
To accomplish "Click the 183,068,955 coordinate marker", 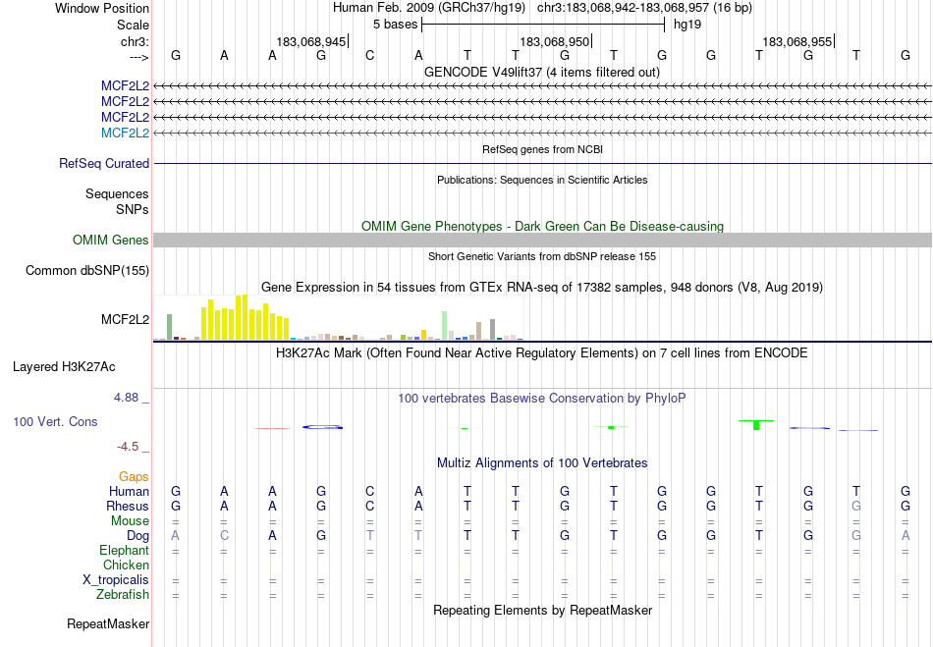I will pos(797,41).
